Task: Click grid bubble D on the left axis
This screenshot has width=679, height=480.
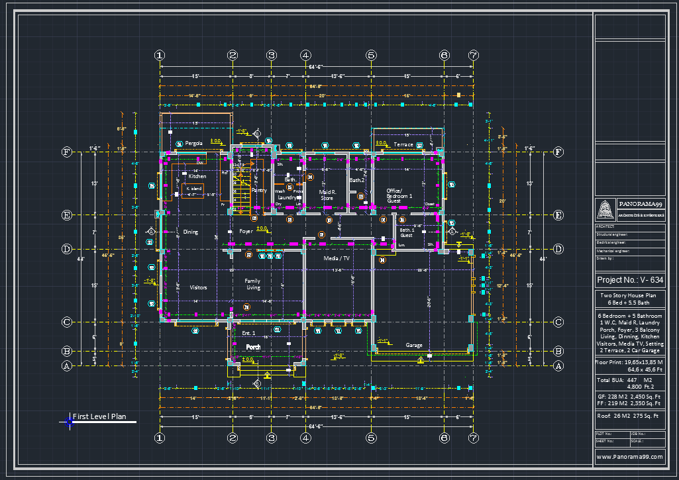Action: [67, 250]
